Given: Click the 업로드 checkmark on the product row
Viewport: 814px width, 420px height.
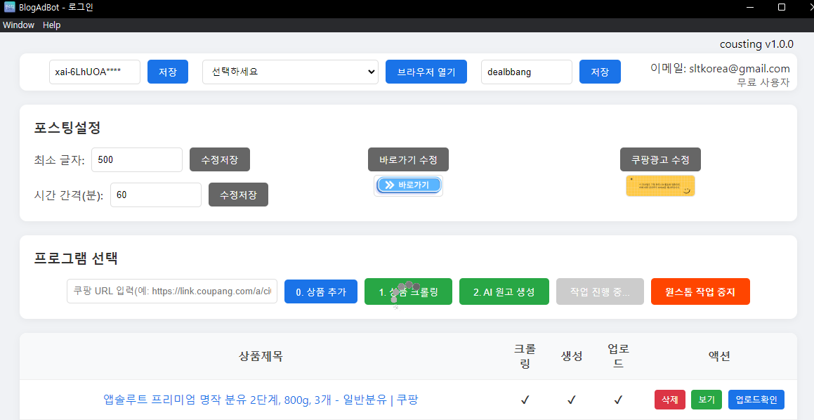Looking at the screenshot, I should (x=617, y=399).
